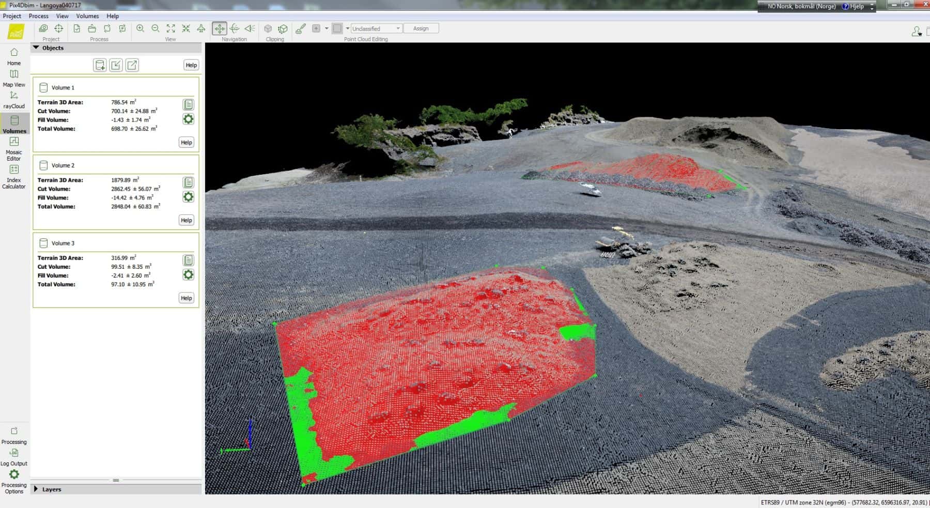Screen dimensions: 930x508
Task: Click the Assign button
Action: click(421, 28)
